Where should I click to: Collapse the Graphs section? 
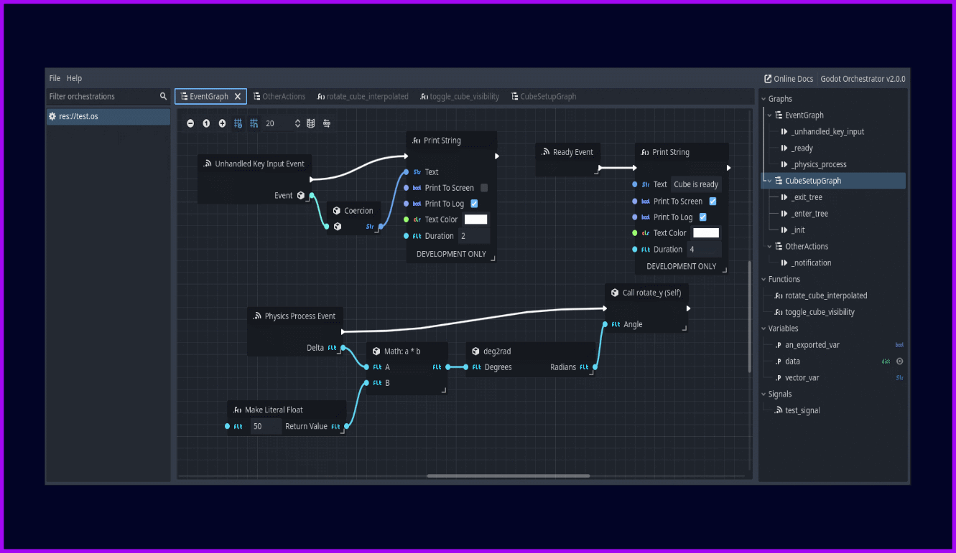click(x=764, y=99)
